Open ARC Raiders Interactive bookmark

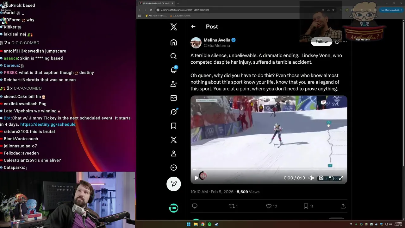pyautogui.click(x=155, y=16)
